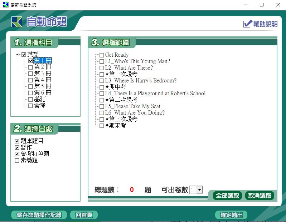Click the 輔助說明 help checkmark icon
This screenshot has width=286, height=222.
pos(247,24)
